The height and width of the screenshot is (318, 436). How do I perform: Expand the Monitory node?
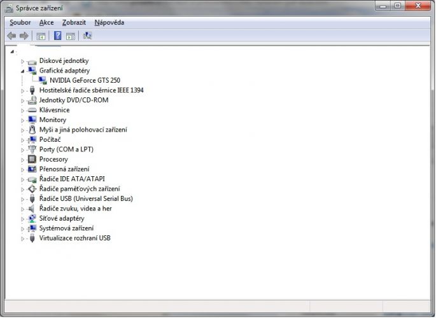coord(22,121)
